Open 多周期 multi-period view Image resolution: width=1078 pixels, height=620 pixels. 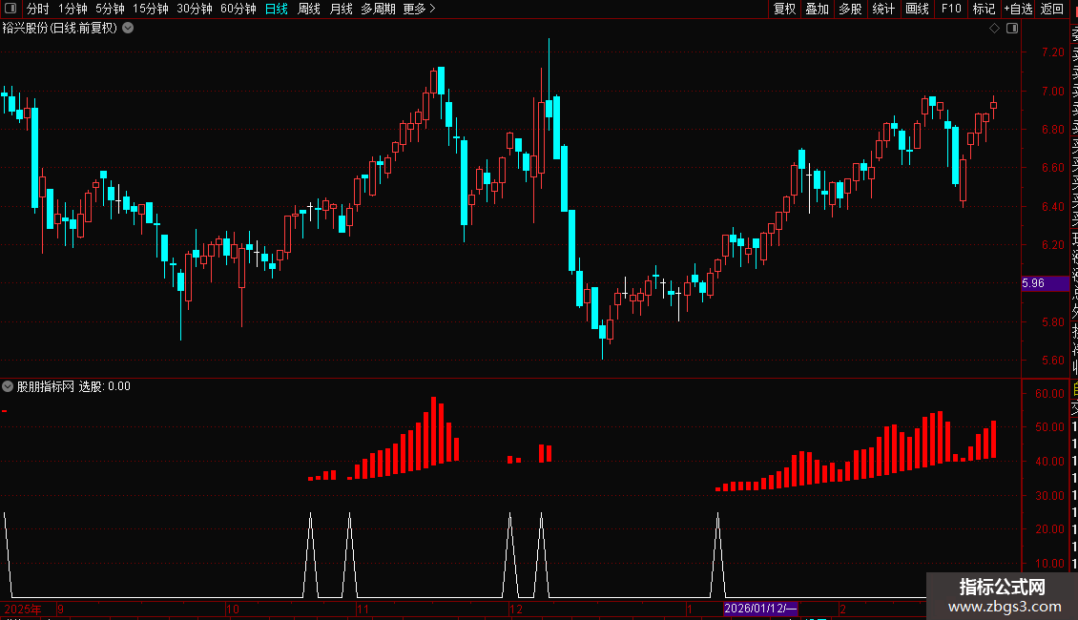tap(378, 9)
